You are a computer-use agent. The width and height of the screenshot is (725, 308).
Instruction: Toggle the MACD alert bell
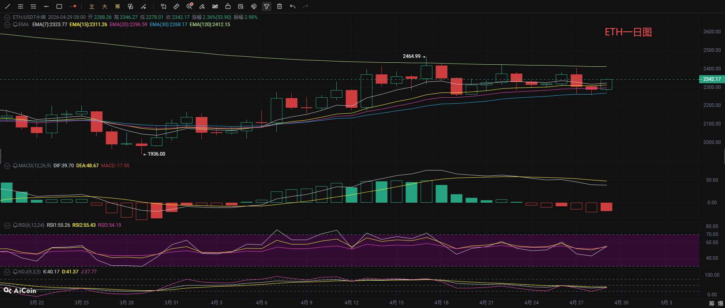pyautogui.click(x=15, y=166)
